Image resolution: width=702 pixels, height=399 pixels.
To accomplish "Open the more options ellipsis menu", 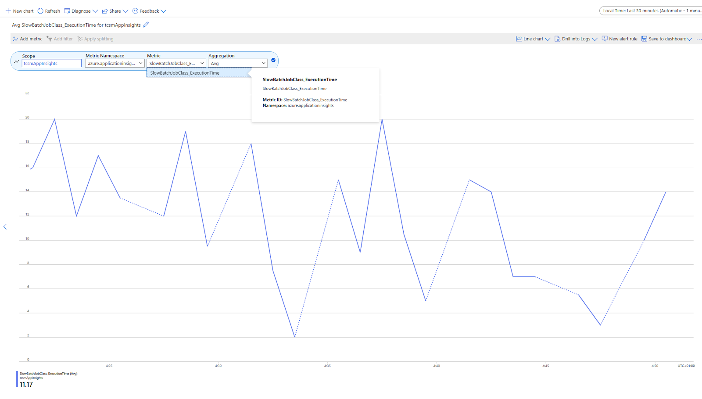I will [x=699, y=39].
